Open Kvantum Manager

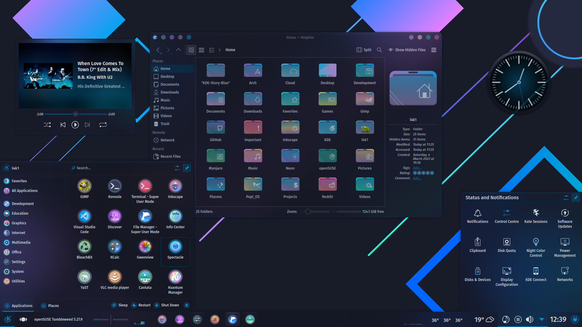[175, 282]
